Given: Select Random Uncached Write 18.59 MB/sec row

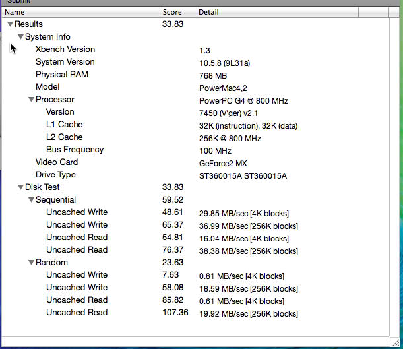Looking at the screenshot, I should [x=195, y=288].
